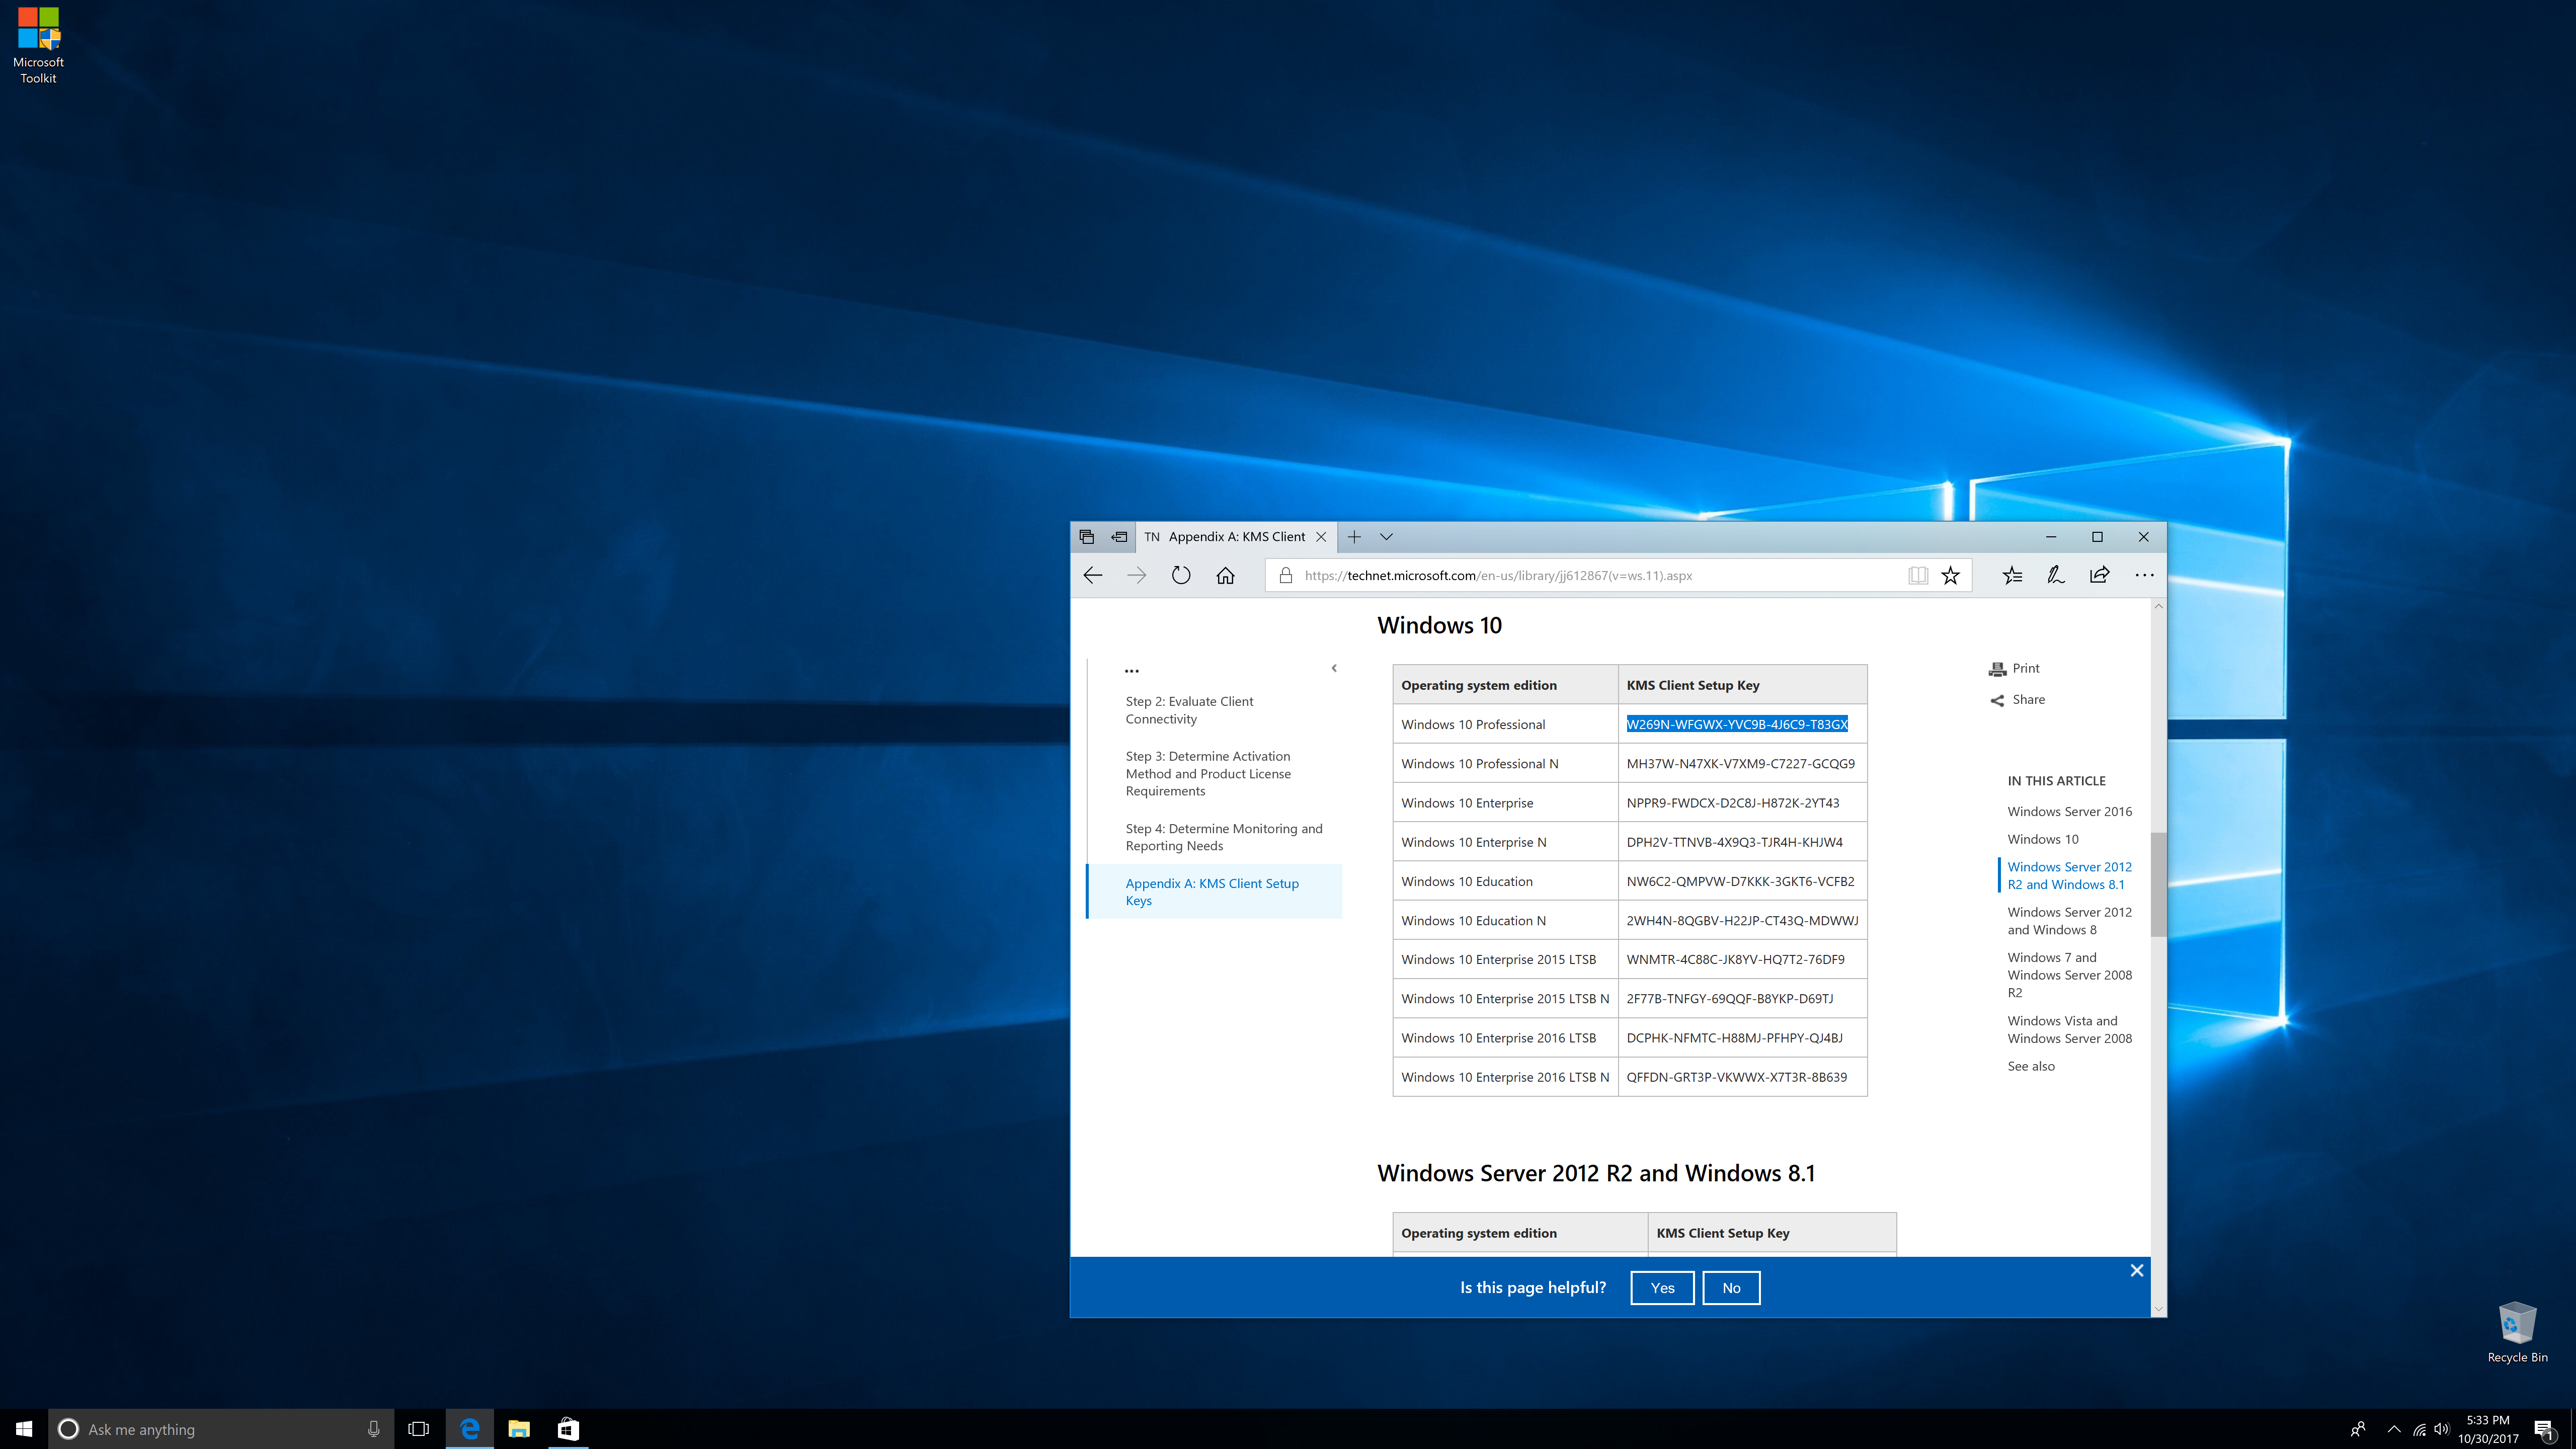Go to Edge home page
This screenshot has width=2576, height=1449.
coord(1225,575)
